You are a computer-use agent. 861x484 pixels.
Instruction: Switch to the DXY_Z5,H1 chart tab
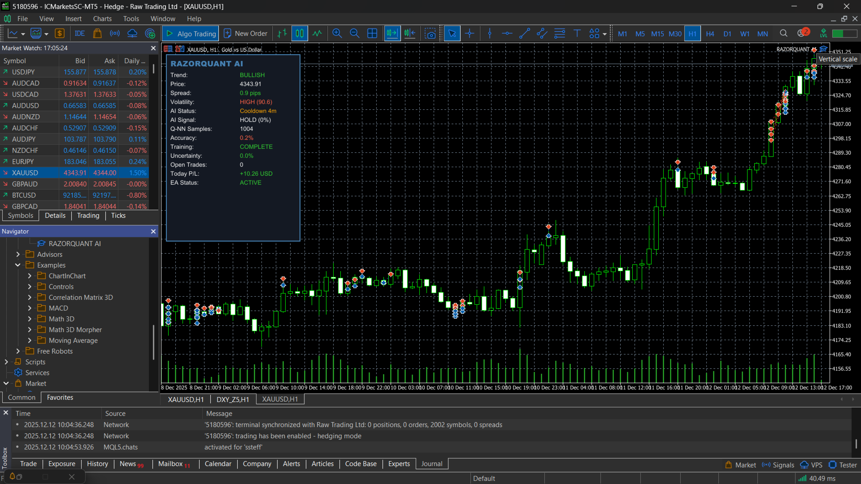pyautogui.click(x=232, y=399)
